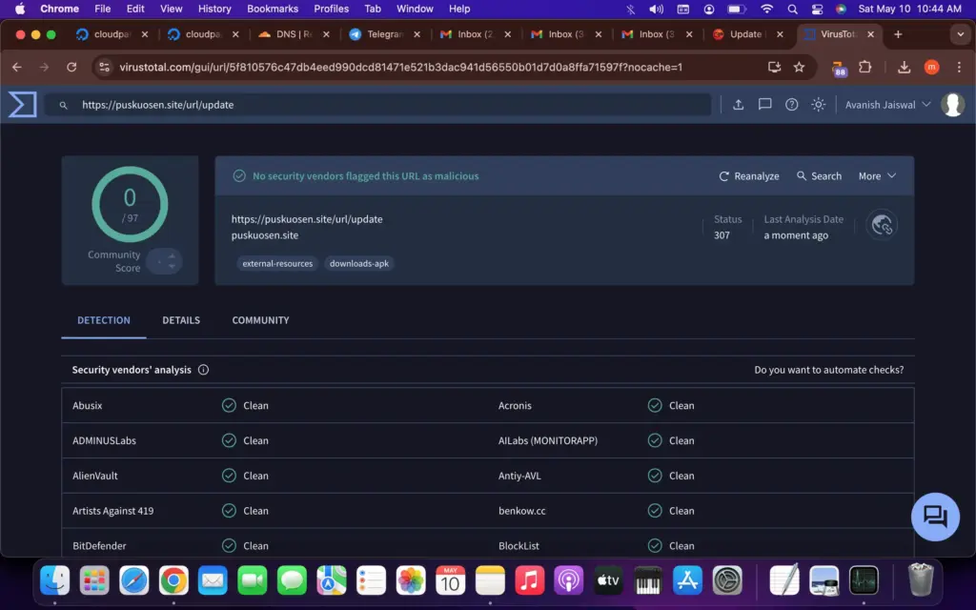Viewport: 976px width, 610px height.
Task: Open a new Chrome tab with plus
Action: pos(898,34)
